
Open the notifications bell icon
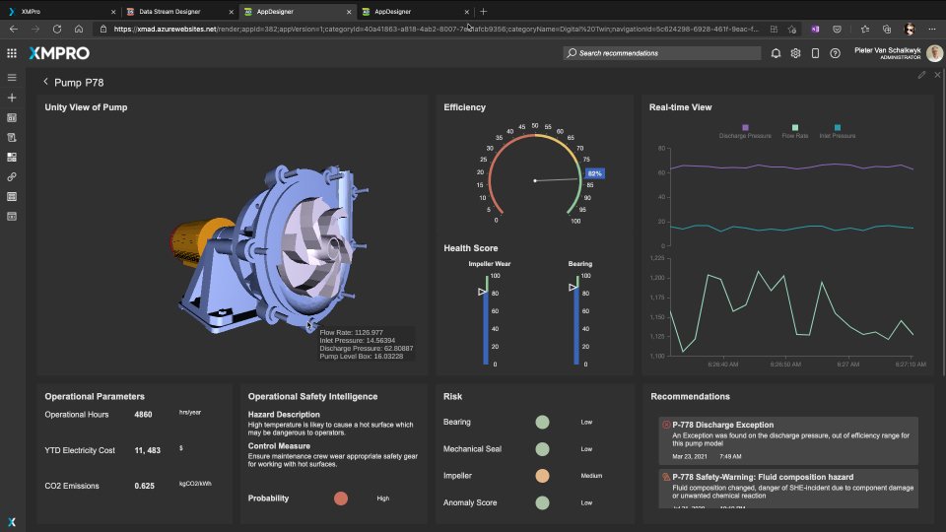[776, 53]
